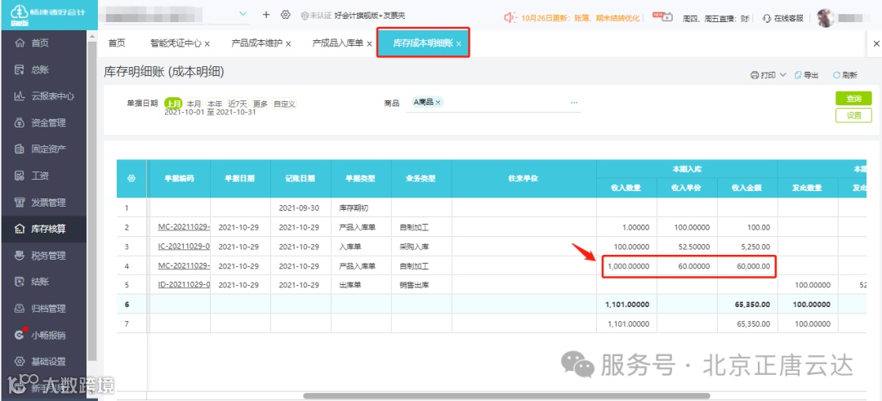The width and height of the screenshot is (882, 401).
Task: Switch to the 产成品入库单 tab
Action: click(337, 43)
